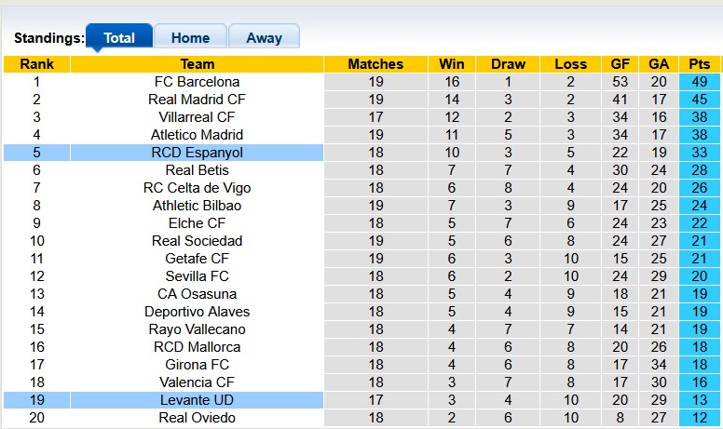The height and width of the screenshot is (429, 723).
Task: Open Athletic Bilbao team entry
Action: [x=198, y=206]
